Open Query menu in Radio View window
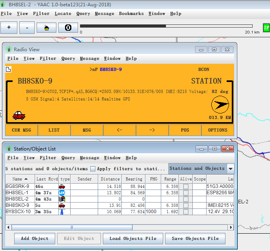This screenshot has height=251, width=270. [x=68, y=58]
